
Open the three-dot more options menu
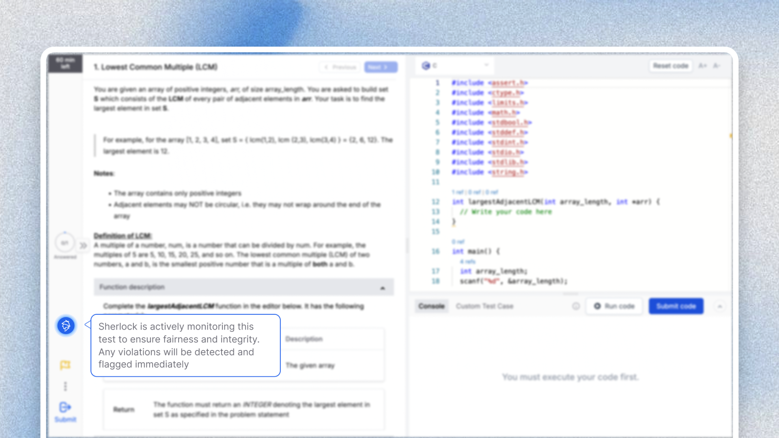coord(65,386)
